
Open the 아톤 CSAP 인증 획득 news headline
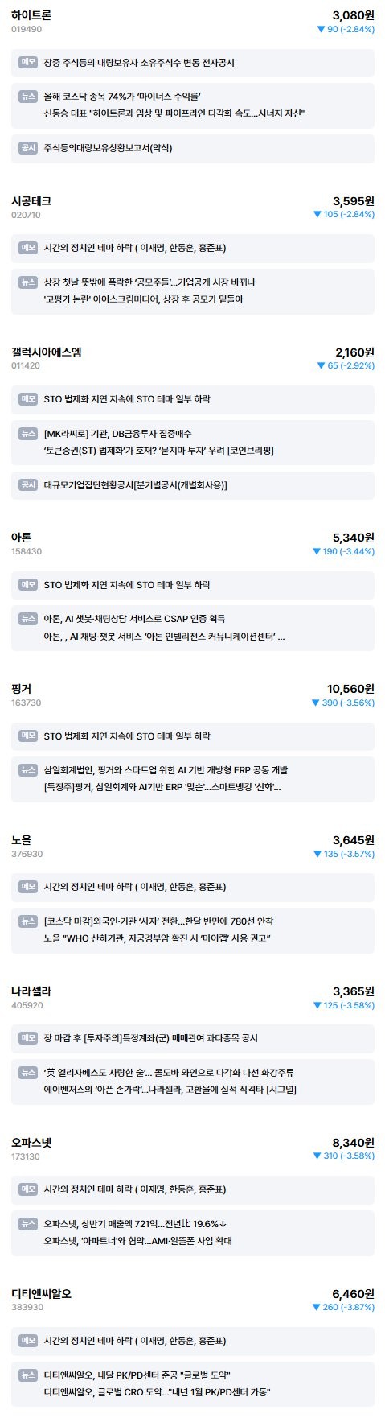click(135, 619)
